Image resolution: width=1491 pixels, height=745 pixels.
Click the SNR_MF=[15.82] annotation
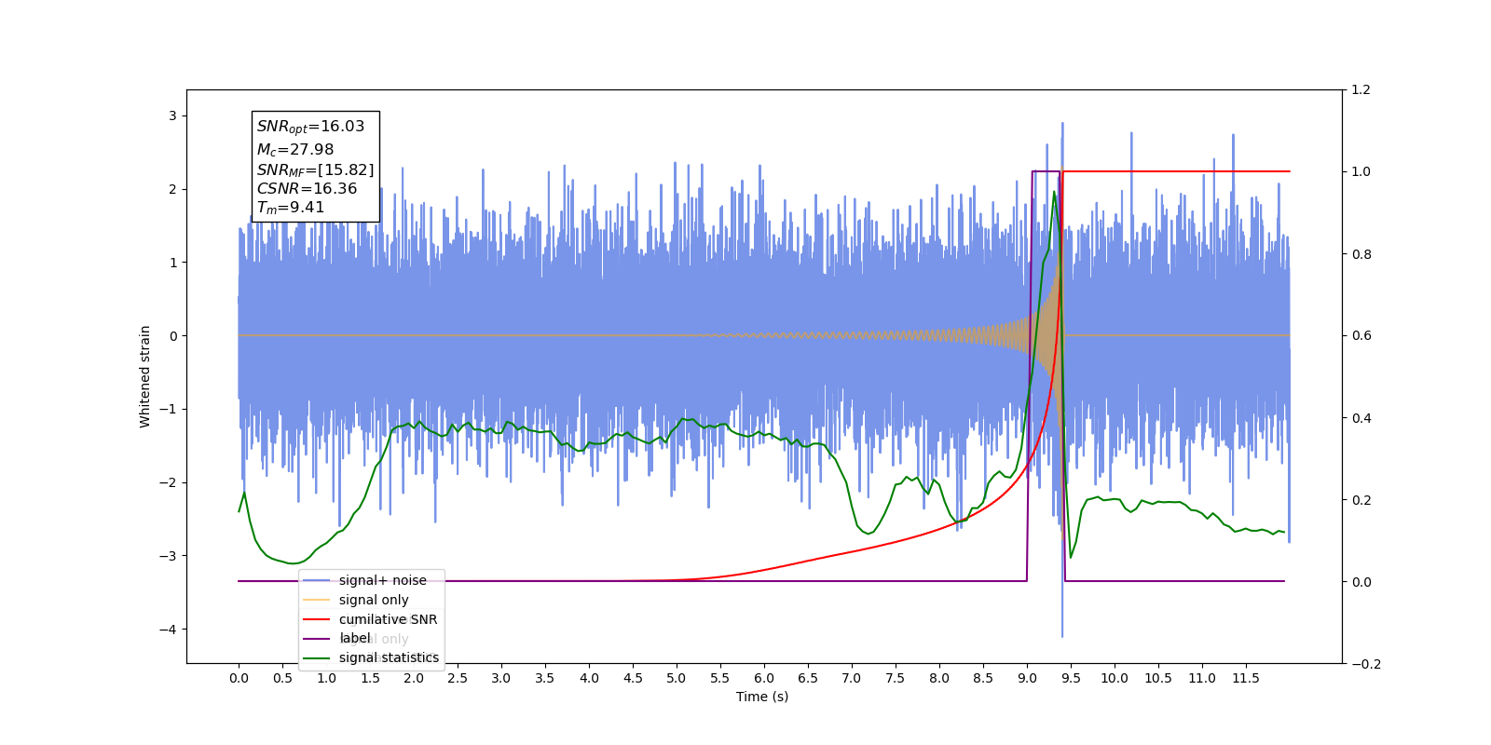(x=315, y=169)
